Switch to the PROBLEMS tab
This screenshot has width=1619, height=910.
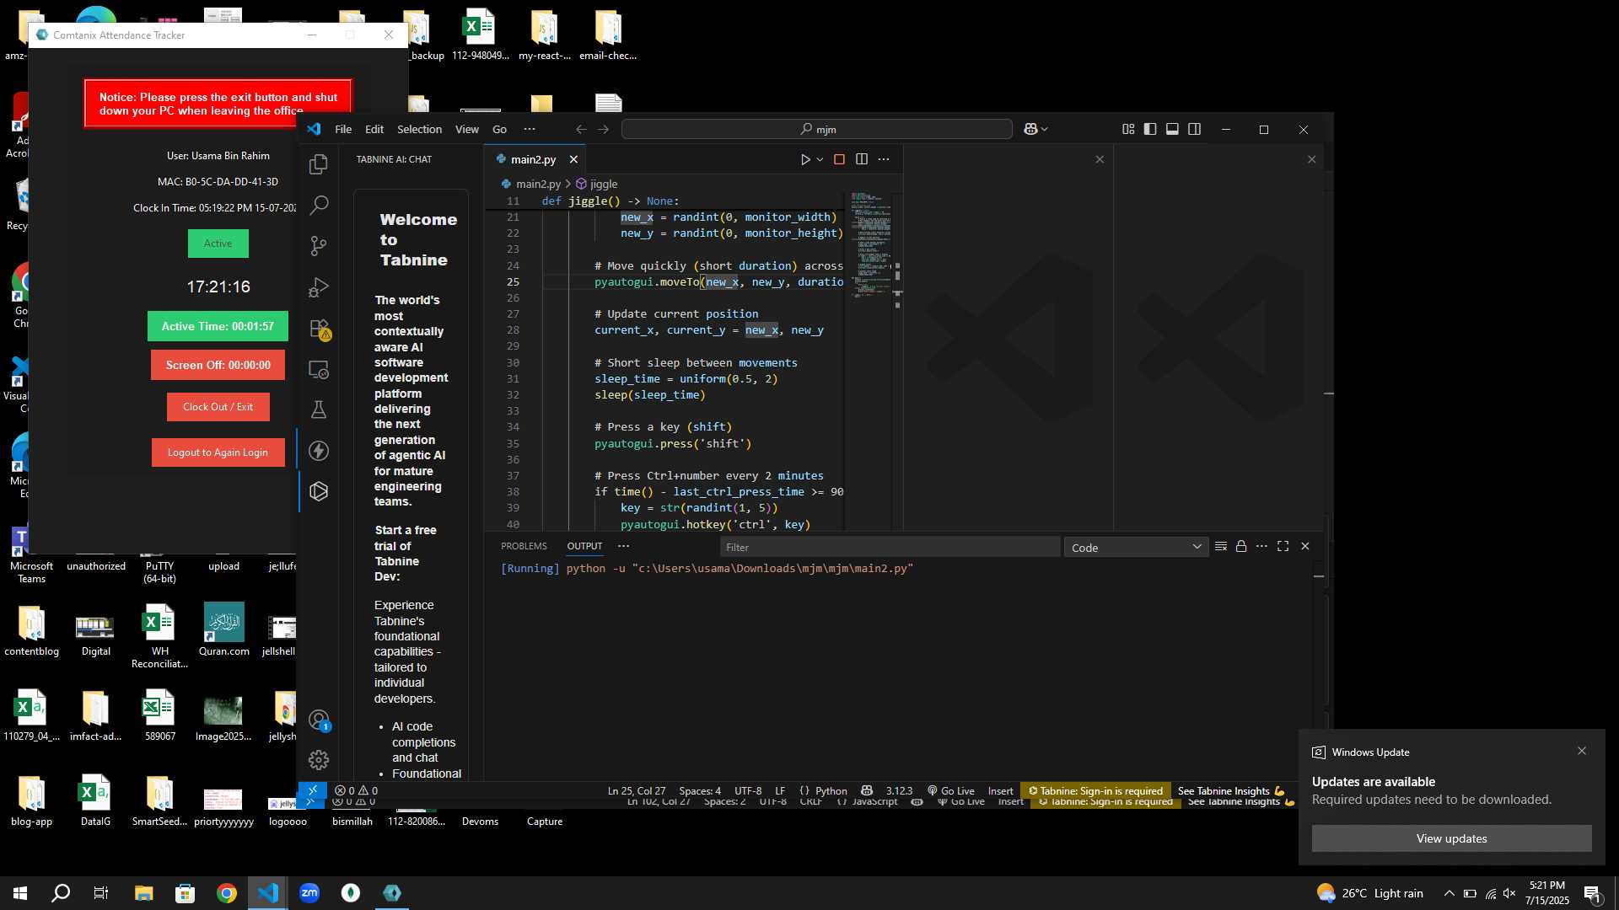click(x=524, y=546)
